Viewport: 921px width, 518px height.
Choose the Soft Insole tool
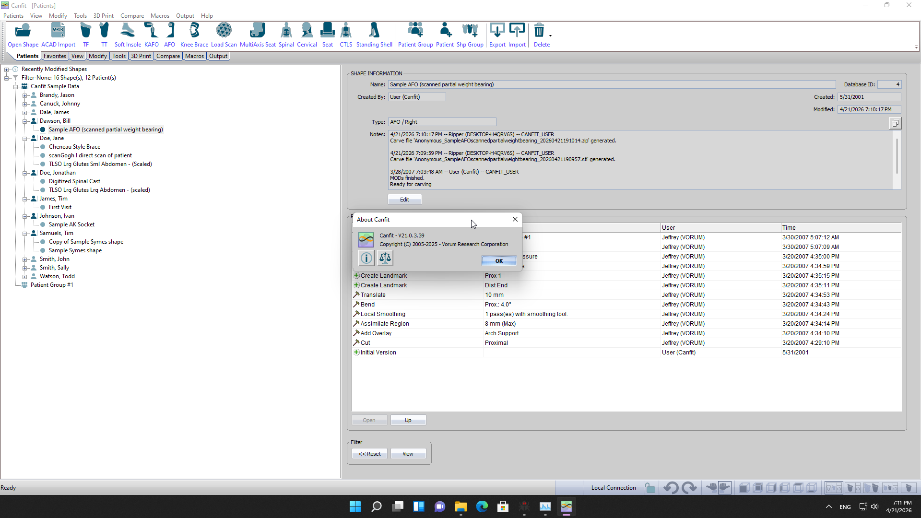(x=128, y=35)
